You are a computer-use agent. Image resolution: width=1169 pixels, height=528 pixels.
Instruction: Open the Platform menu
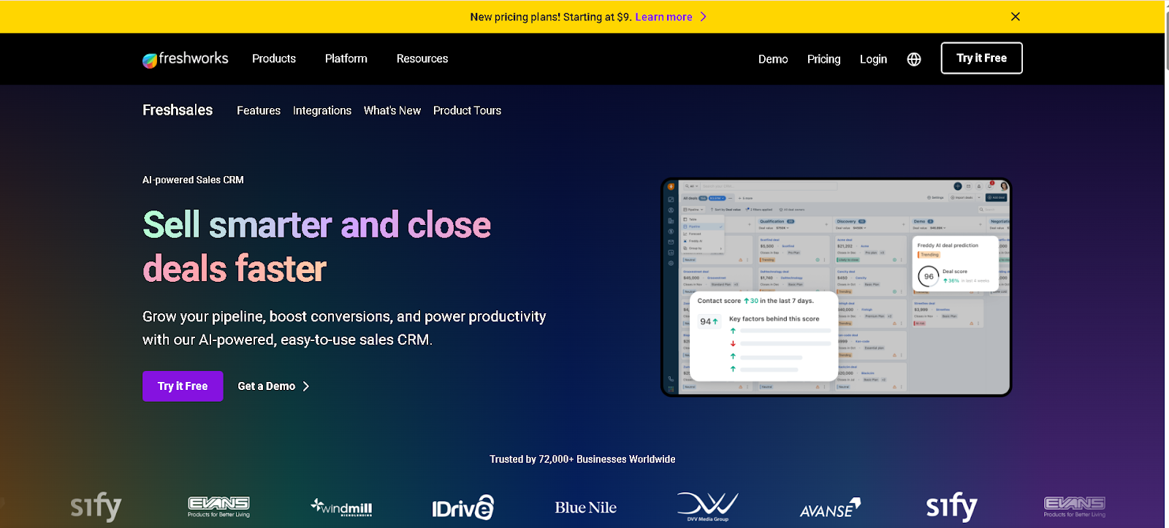coord(346,58)
